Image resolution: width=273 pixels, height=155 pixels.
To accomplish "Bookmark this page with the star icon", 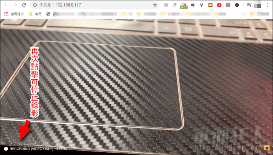I will [x=155, y=5].
